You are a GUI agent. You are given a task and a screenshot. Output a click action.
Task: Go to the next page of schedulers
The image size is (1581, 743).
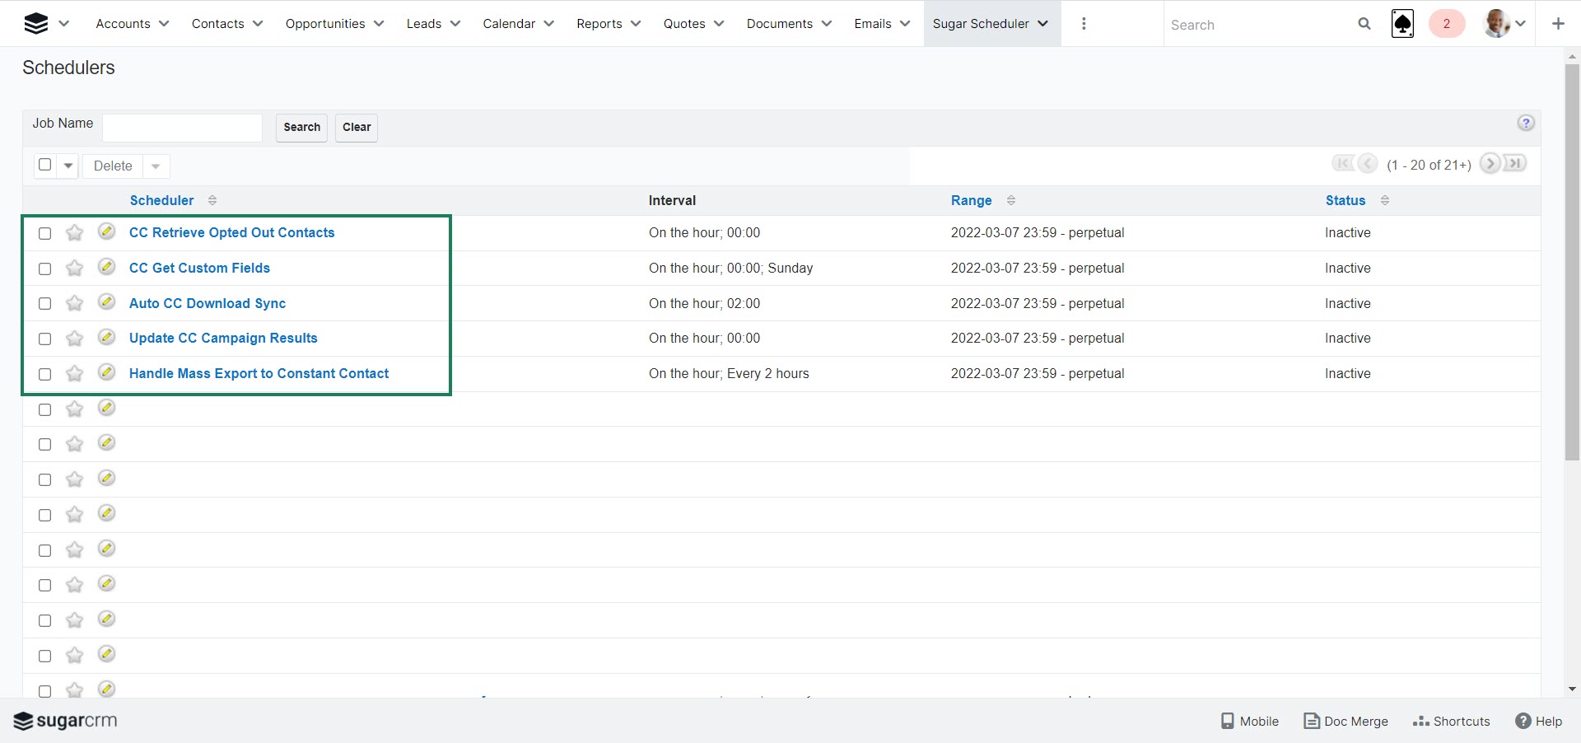[x=1490, y=163]
